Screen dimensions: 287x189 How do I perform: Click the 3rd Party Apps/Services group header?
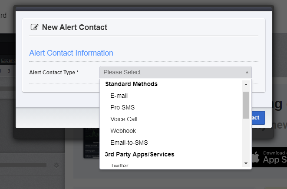coord(139,154)
